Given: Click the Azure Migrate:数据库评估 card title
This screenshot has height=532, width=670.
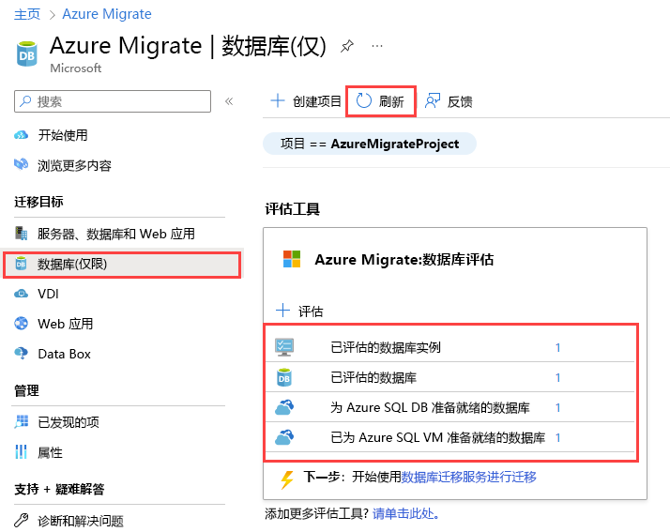Looking at the screenshot, I should 404,259.
